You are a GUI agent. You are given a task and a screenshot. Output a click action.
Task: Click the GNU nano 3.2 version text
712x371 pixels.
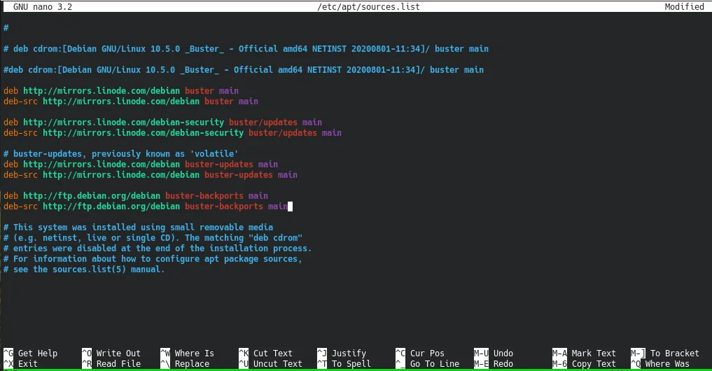tap(42, 7)
